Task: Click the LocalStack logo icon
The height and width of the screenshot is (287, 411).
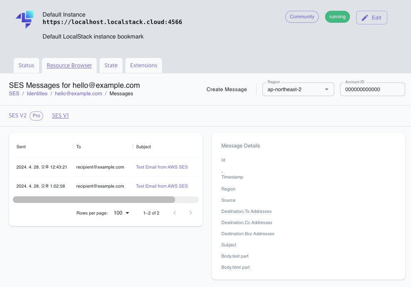Action: click(24, 19)
